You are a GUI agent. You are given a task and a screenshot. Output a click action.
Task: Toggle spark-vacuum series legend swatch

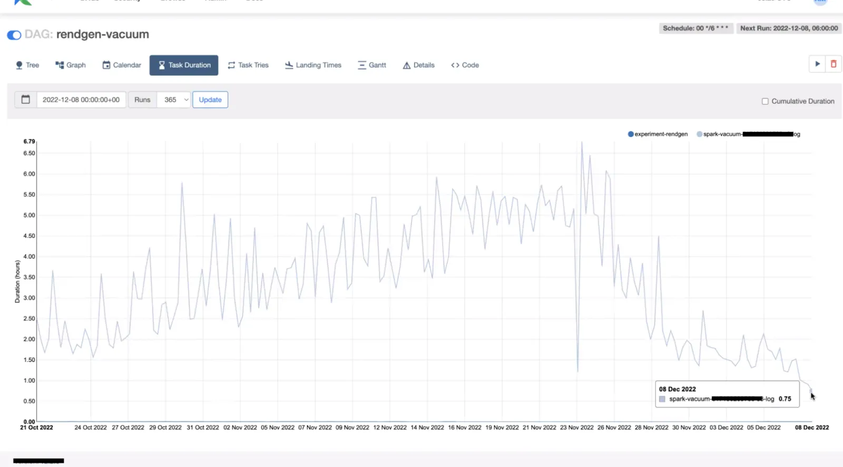point(700,134)
